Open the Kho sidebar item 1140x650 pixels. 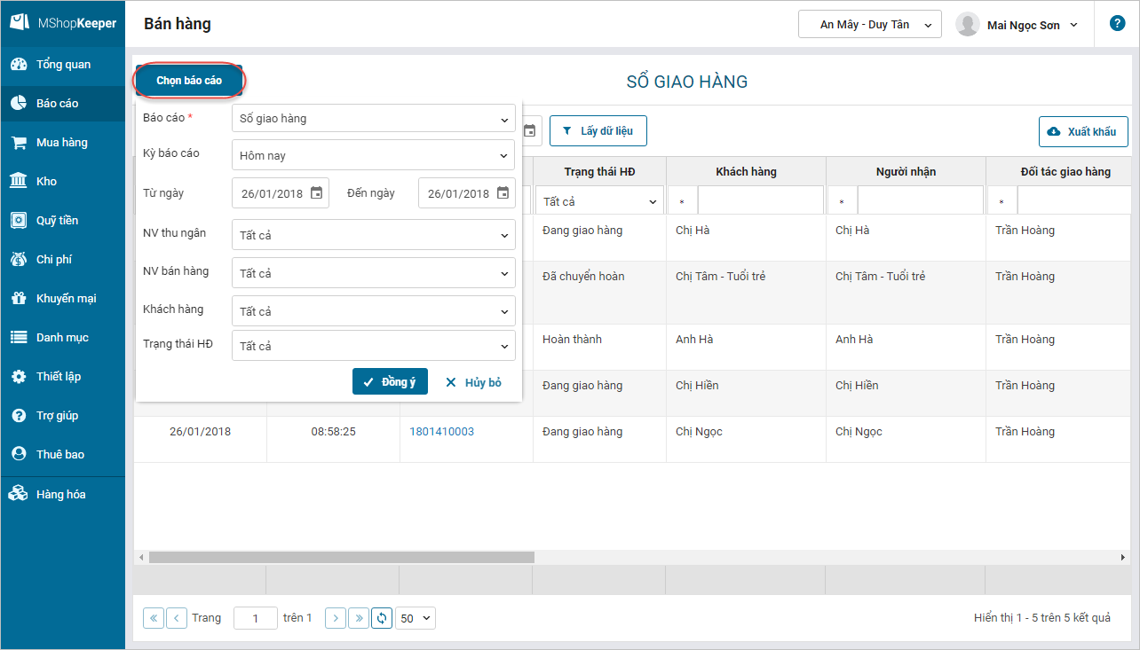(62, 182)
